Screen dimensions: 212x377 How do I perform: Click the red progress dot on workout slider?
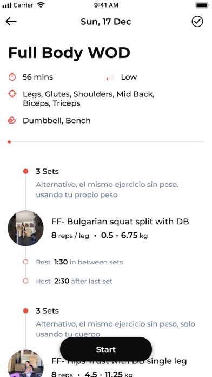pos(9,142)
